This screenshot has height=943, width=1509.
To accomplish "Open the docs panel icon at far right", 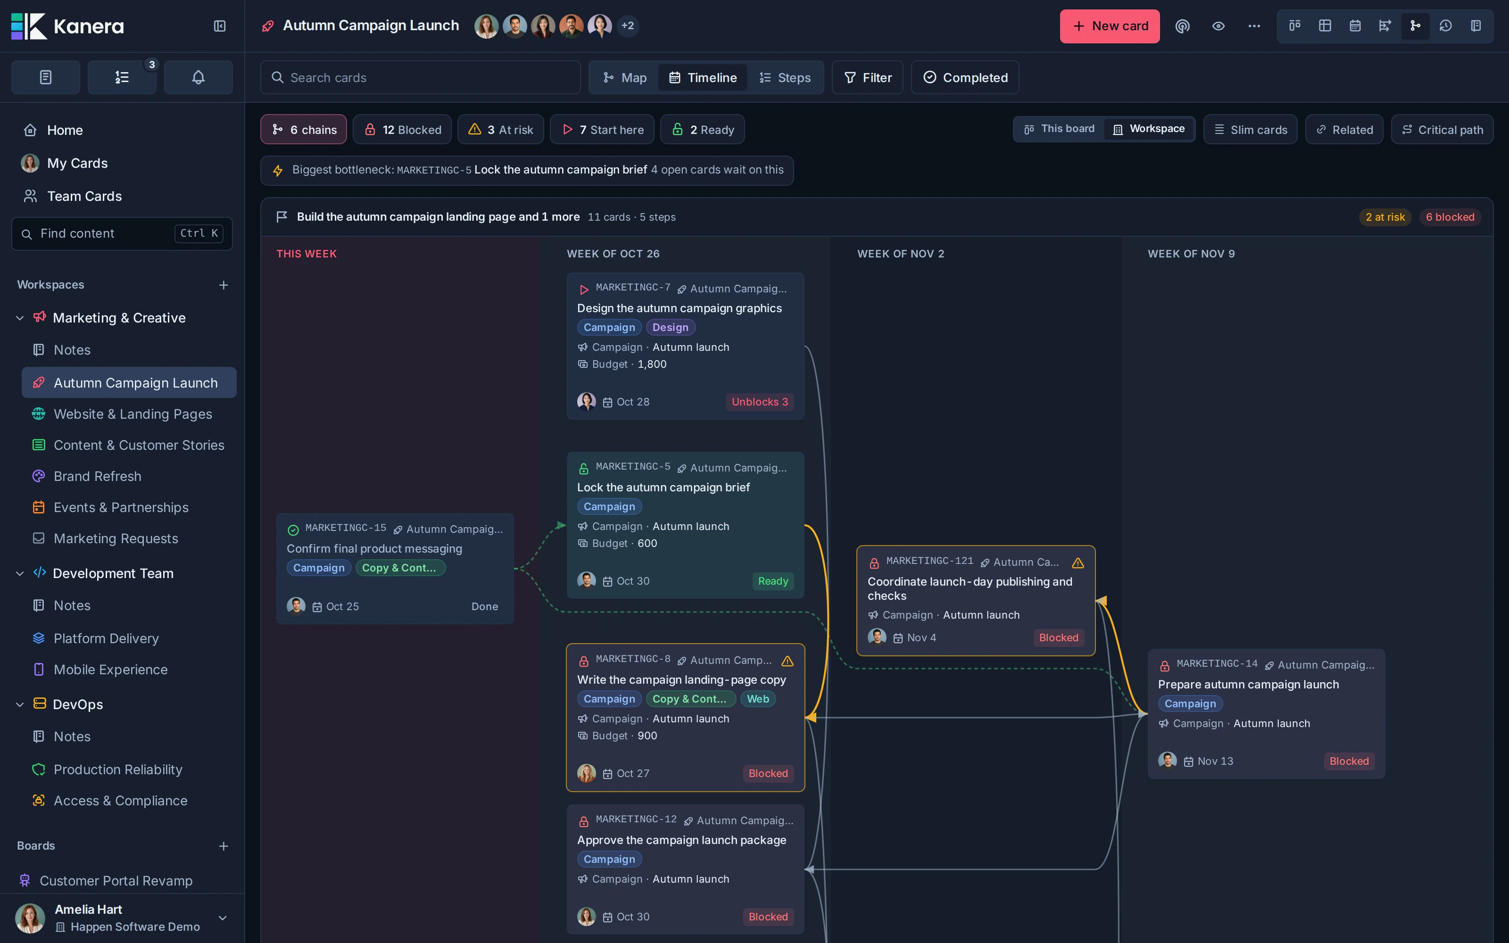I will 1476,25.
